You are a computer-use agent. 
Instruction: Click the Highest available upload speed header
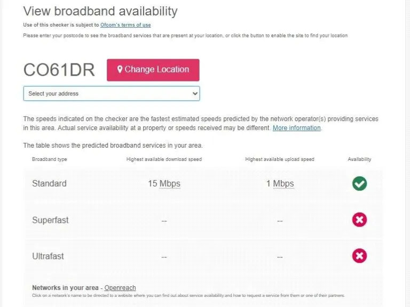(280, 159)
